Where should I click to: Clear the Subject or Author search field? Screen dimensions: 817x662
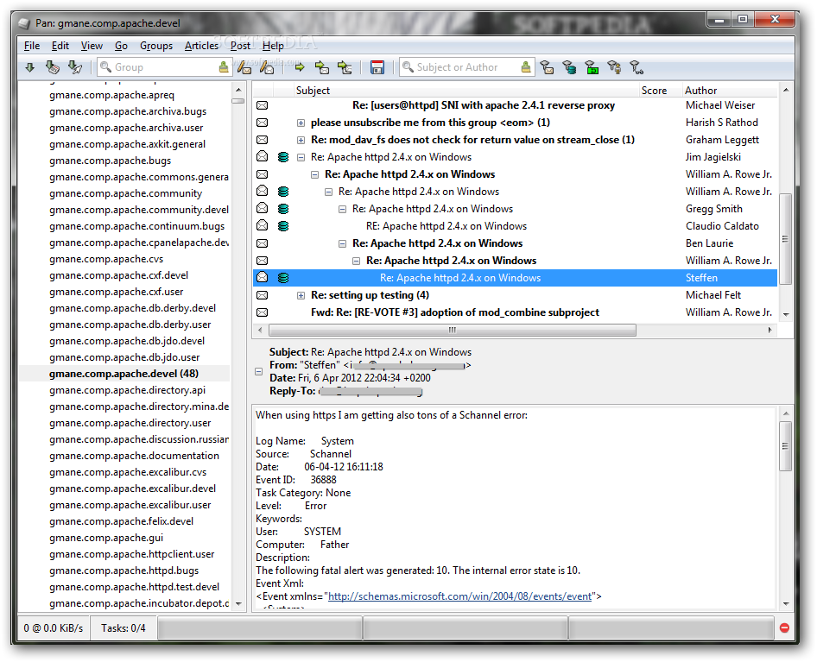526,67
